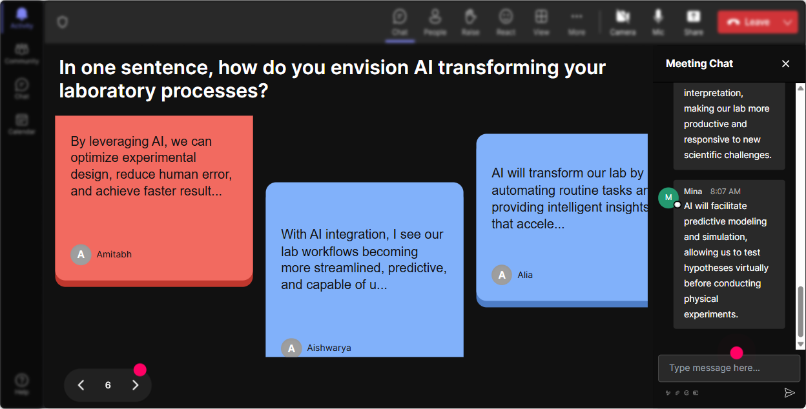Image resolution: width=806 pixels, height=409 pixels.
Task: Click the page number 6 indicator
Action: coord(108,385)
